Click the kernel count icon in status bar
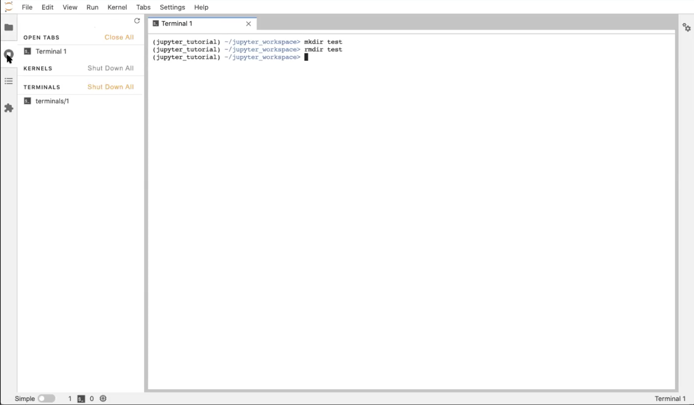Screen dimensions: 694x405 tap(103, 398)
